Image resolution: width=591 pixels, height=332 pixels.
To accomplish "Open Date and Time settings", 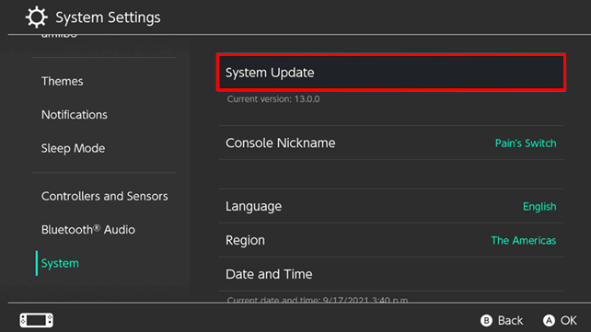I will (391, 274).
